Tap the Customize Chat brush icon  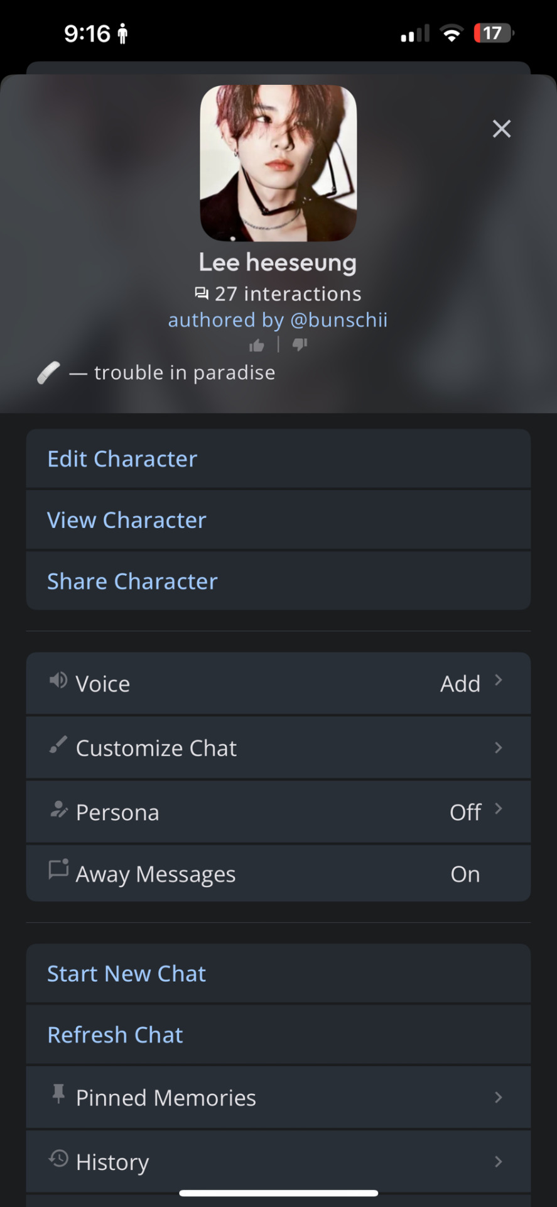58,745
